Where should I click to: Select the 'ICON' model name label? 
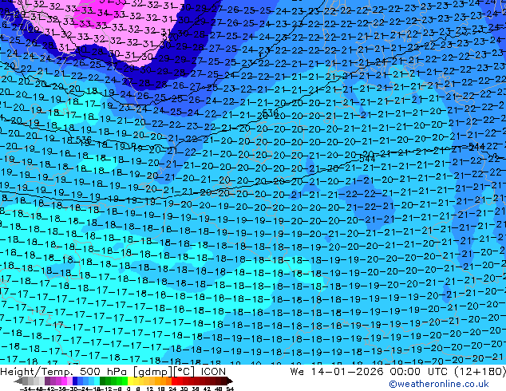point(213,372)
